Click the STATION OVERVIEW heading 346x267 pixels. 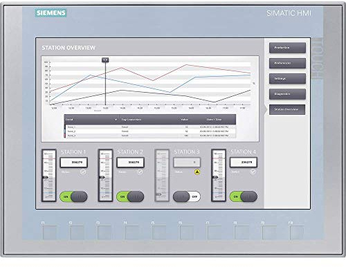click(x=69, y=48)
